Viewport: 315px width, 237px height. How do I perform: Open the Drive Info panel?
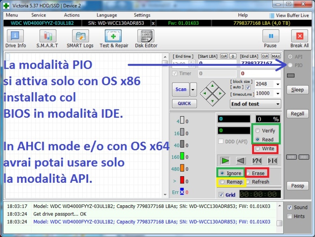(x=15, y=39)
